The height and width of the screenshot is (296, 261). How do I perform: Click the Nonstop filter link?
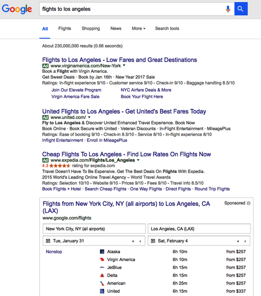[54, 252]
